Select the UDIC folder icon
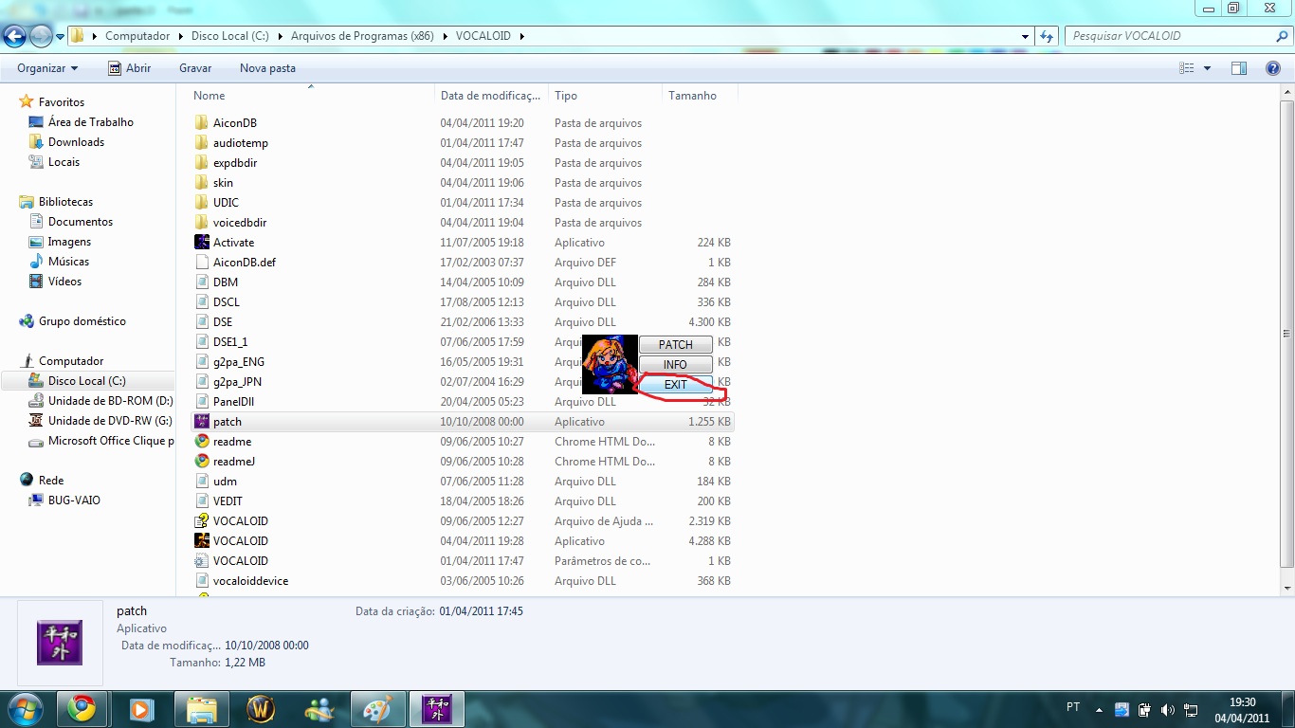 click(x=201, y=203)
